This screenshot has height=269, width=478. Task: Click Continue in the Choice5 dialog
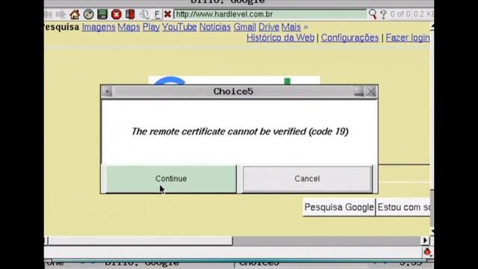(171, 179)
